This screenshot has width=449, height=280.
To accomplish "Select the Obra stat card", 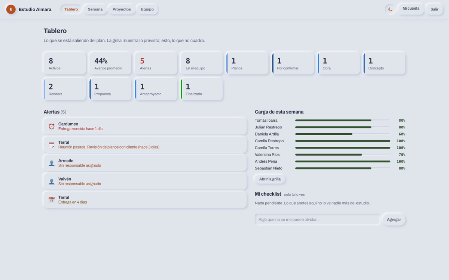I will (339, 63).
